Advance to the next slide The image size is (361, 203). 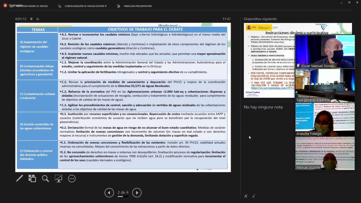pyautogui.click(x=137, y=193)
